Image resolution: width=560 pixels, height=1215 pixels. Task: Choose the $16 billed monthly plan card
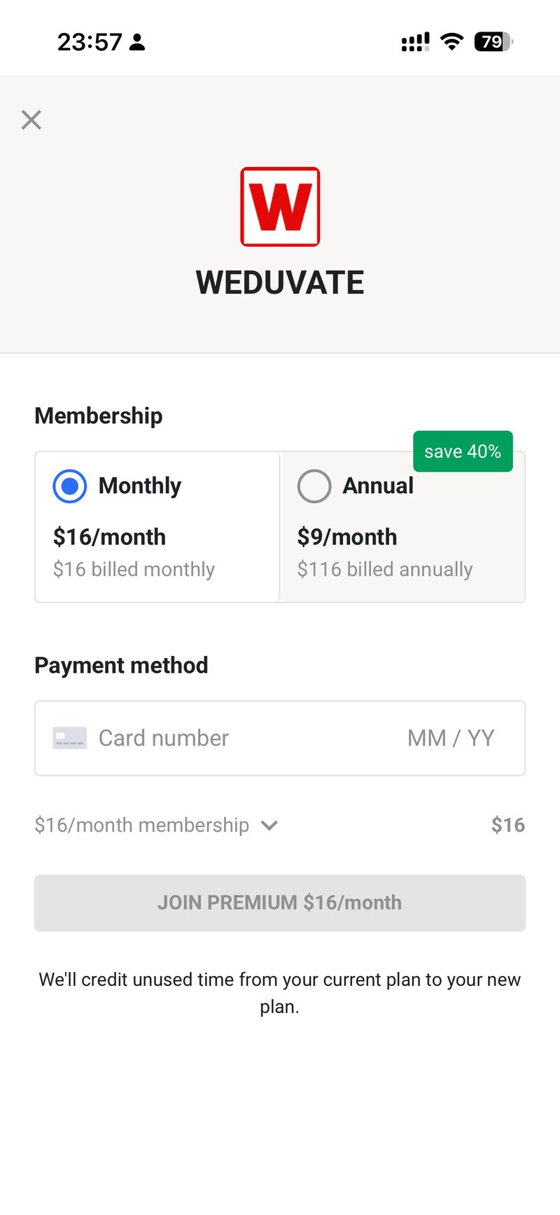click(157, 527)
